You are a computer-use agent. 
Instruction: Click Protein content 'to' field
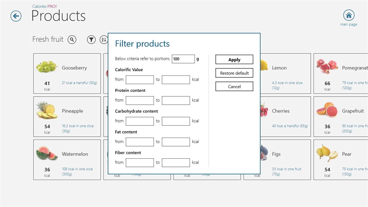coord(176,100)
